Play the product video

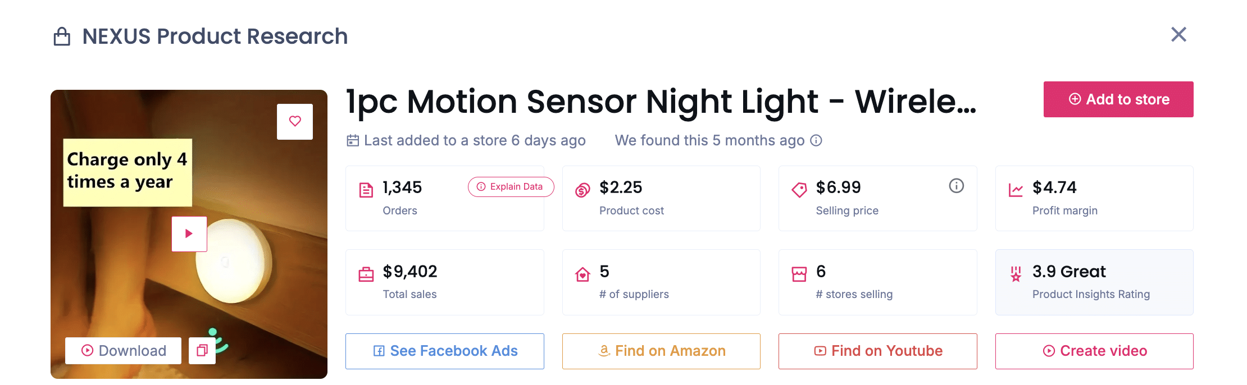pos(189,234)
